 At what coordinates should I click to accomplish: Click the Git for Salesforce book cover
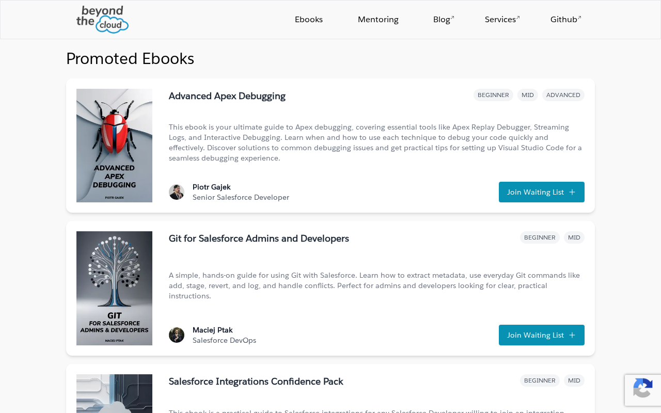coord(114,288)
